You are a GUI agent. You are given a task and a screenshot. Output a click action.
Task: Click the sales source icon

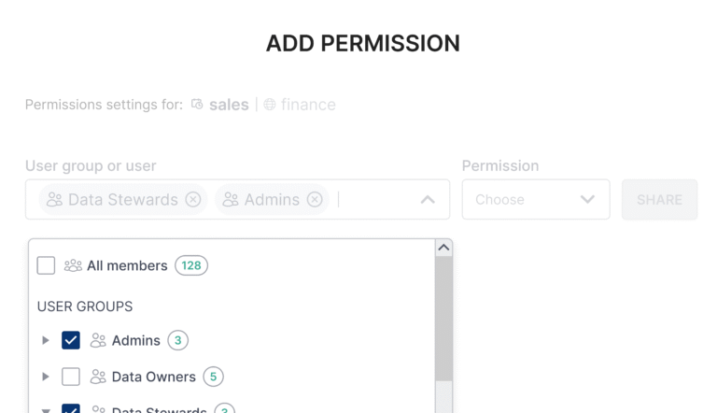(197, 105)
